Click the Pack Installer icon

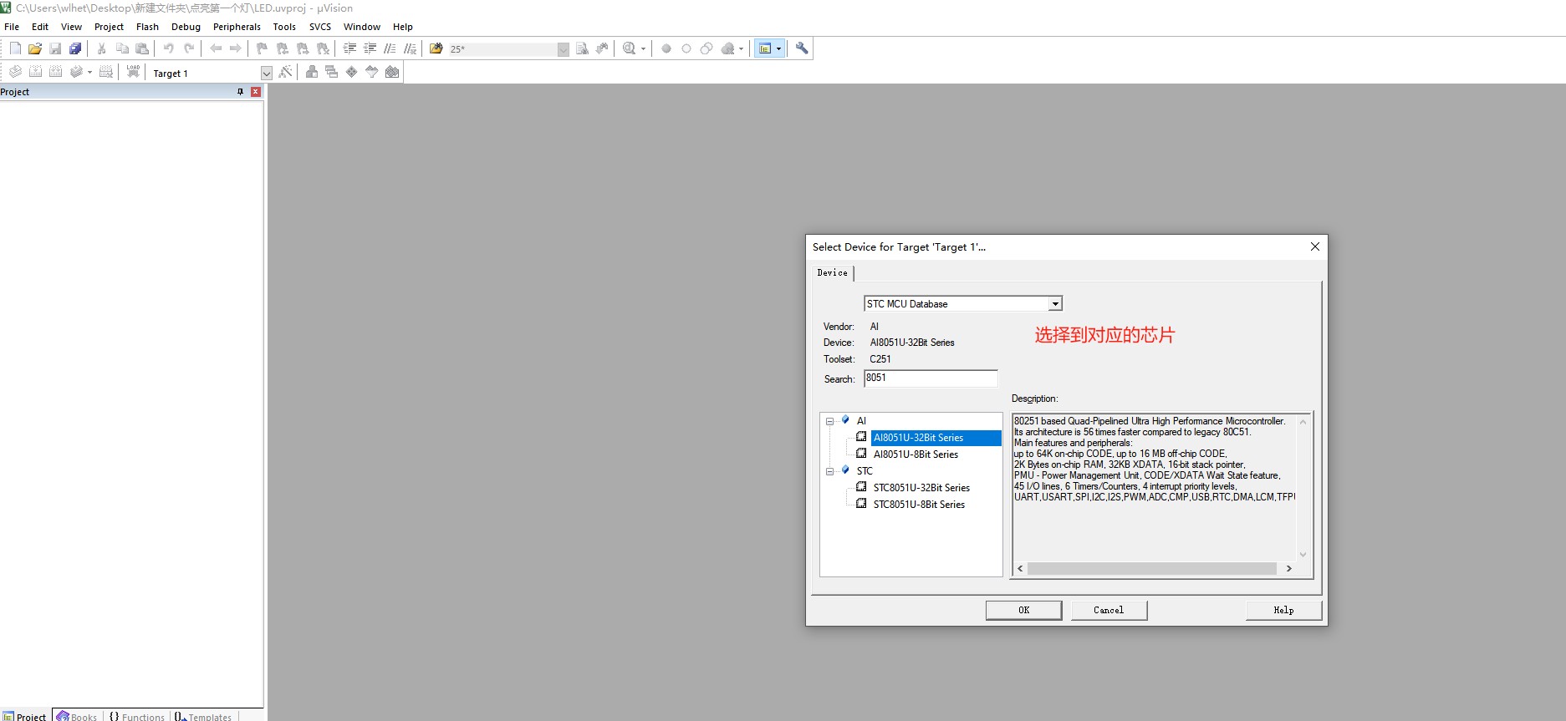coord(392,72)
